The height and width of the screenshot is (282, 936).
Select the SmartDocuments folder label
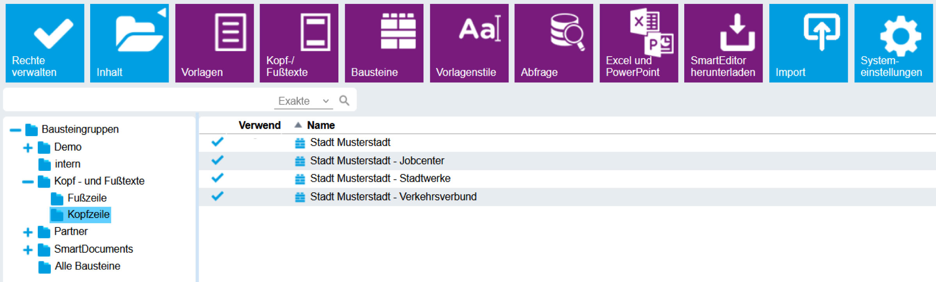click(94, 249)
